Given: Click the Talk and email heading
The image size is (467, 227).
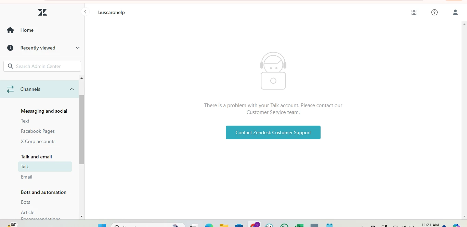Looking at the screenshot, I should 36,157.
